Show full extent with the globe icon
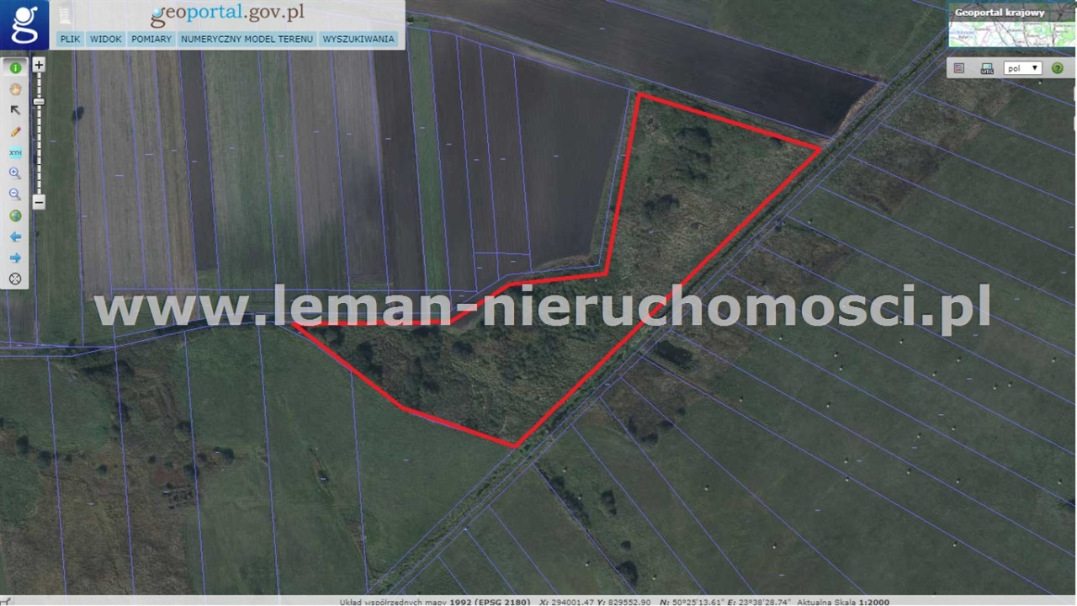The width and height of the screenshot is (1077, 606). click(15, 215)
